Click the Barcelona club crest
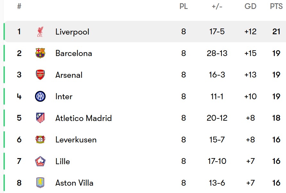Image resolution: width=286 pixels, height=193 pixels. (x=40, y=53)
